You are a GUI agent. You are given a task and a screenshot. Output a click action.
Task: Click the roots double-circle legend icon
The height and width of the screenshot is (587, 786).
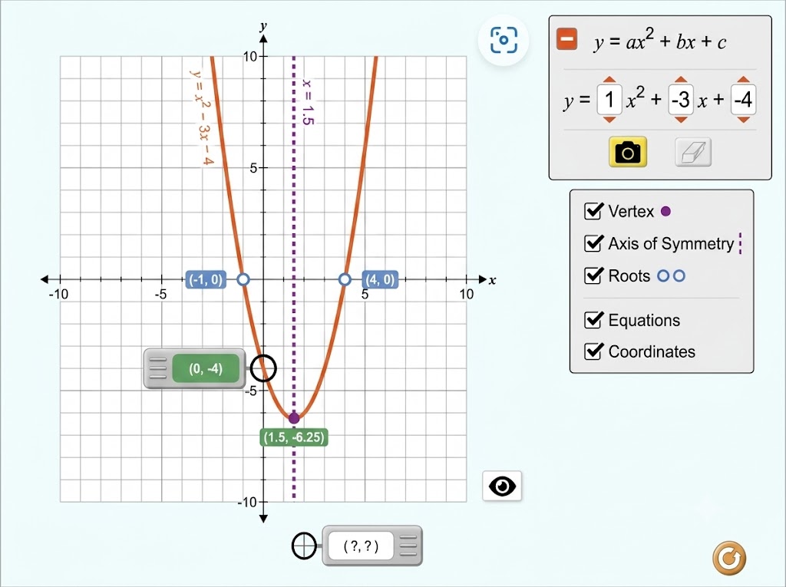[671, 275]
